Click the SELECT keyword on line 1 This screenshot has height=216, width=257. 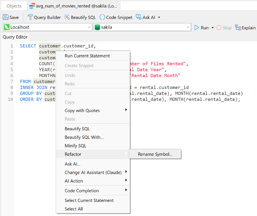point(28,46)
